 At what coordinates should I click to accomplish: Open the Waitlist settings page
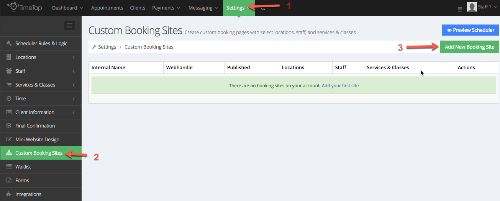point(41,167)
